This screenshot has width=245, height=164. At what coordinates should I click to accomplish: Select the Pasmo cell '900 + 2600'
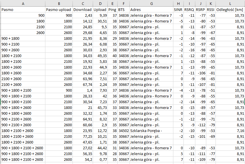(23, 50)
